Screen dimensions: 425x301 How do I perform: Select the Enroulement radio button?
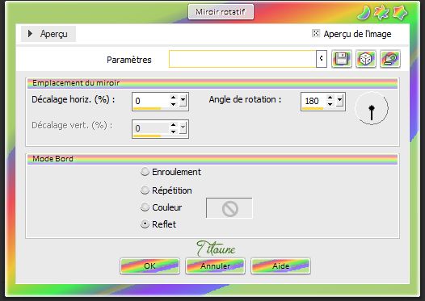[x=145, y=172]
